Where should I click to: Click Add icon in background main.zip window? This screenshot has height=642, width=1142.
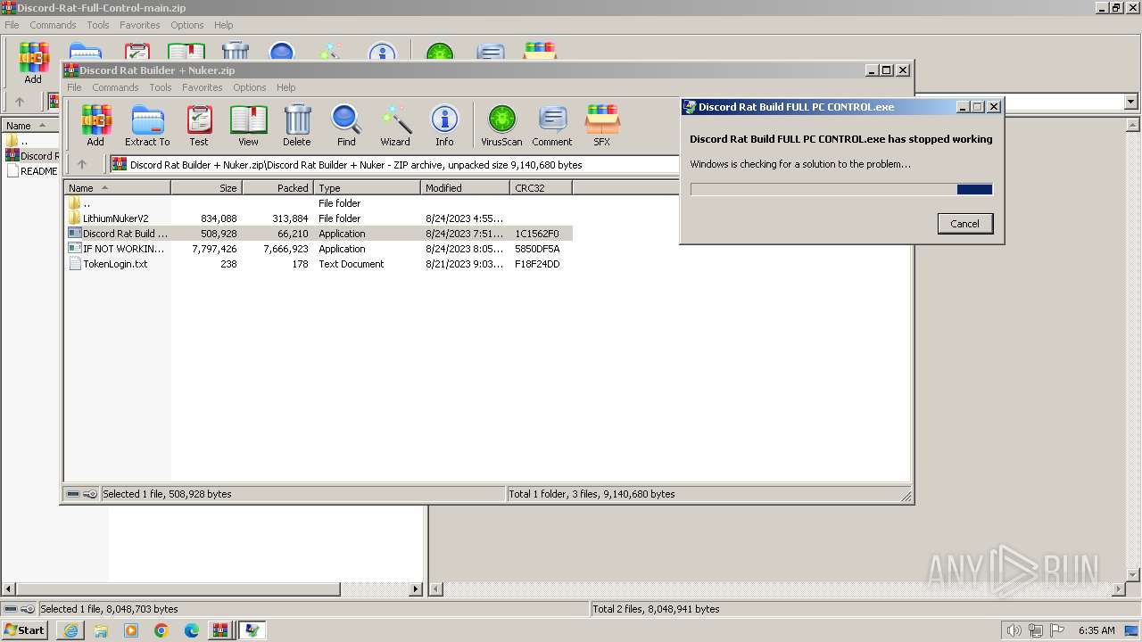pyautogui.click(x=33, y=62)
